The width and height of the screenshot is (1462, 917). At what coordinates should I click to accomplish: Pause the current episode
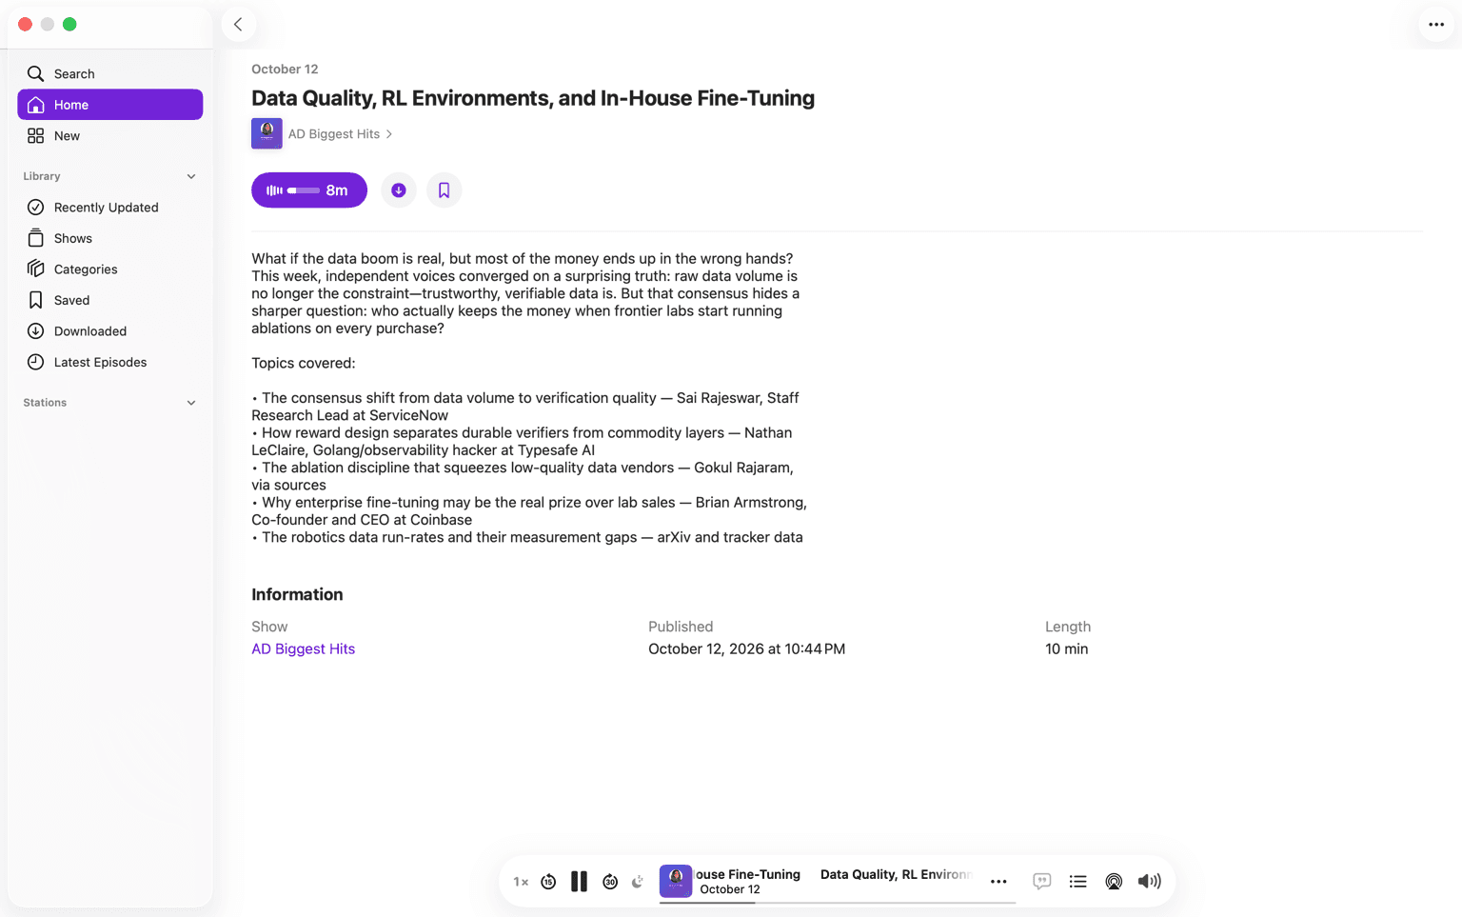coord(579,882)
